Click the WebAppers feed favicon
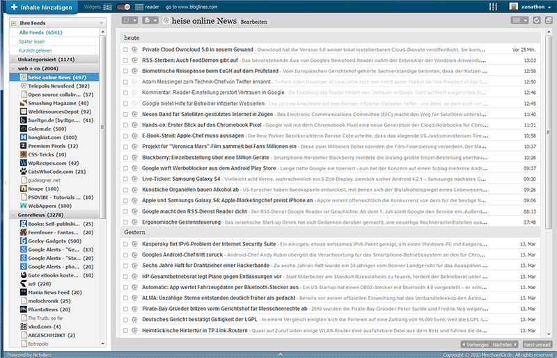Viewport: 557px width, 358px height. tap(24, 206)
